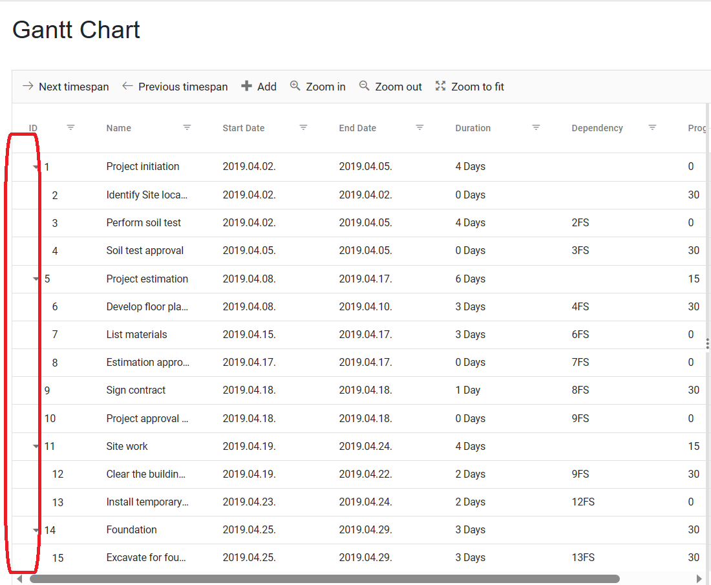Open the Start Date column filter

(303, 128)
